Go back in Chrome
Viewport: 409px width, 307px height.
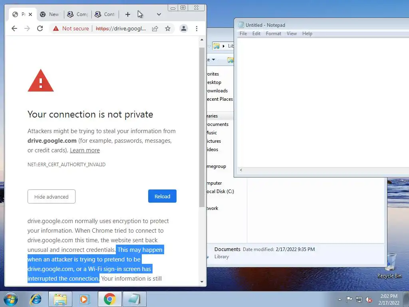[x=14, y=28]
